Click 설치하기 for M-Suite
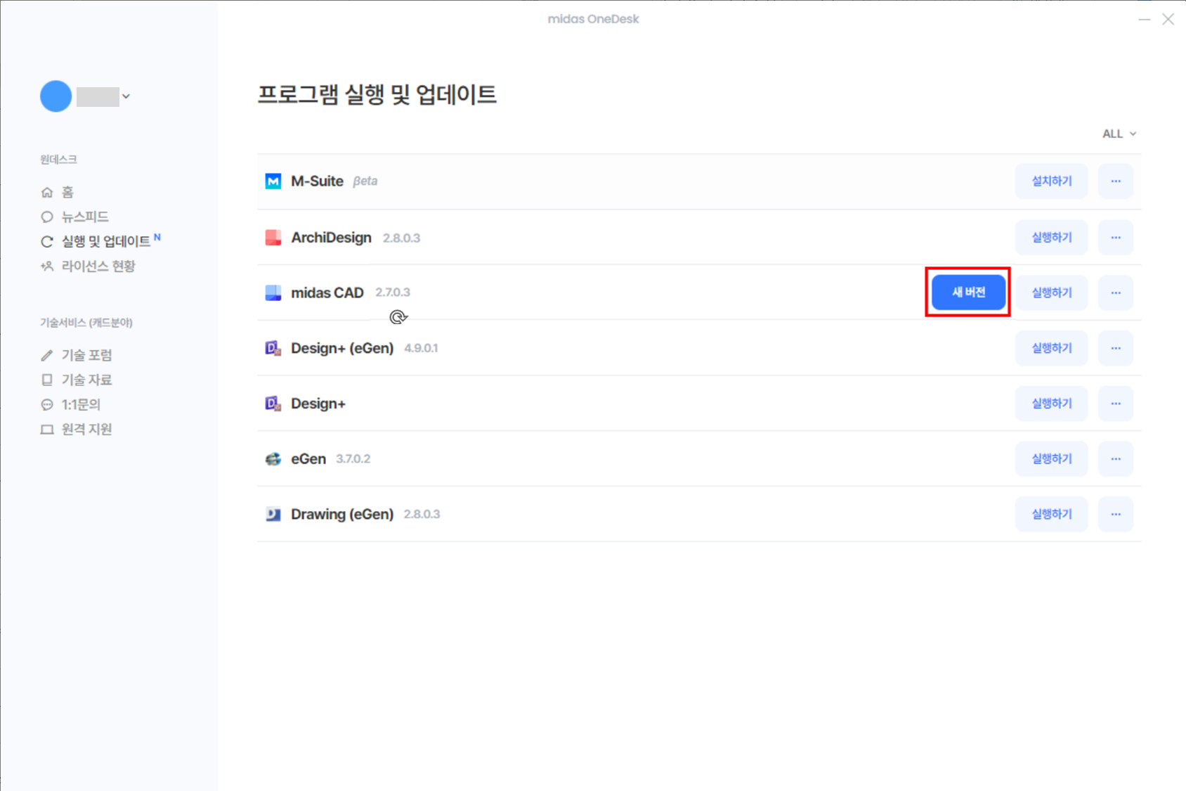 coord(1051,181)
